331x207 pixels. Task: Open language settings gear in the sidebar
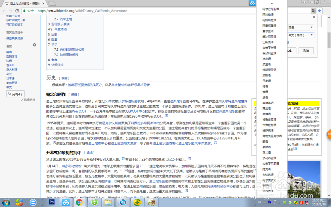[x=34, y=45]
